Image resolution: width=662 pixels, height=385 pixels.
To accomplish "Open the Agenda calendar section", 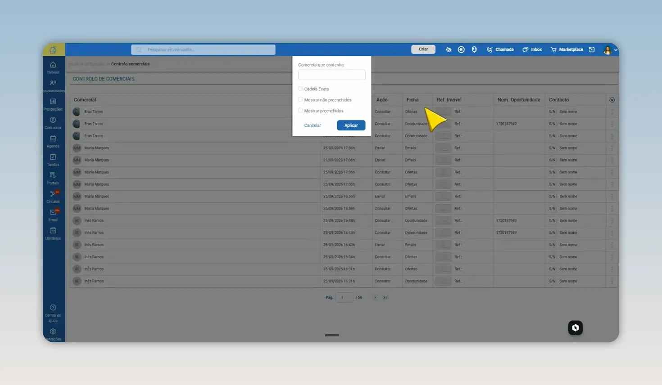I will click(53, 141).
